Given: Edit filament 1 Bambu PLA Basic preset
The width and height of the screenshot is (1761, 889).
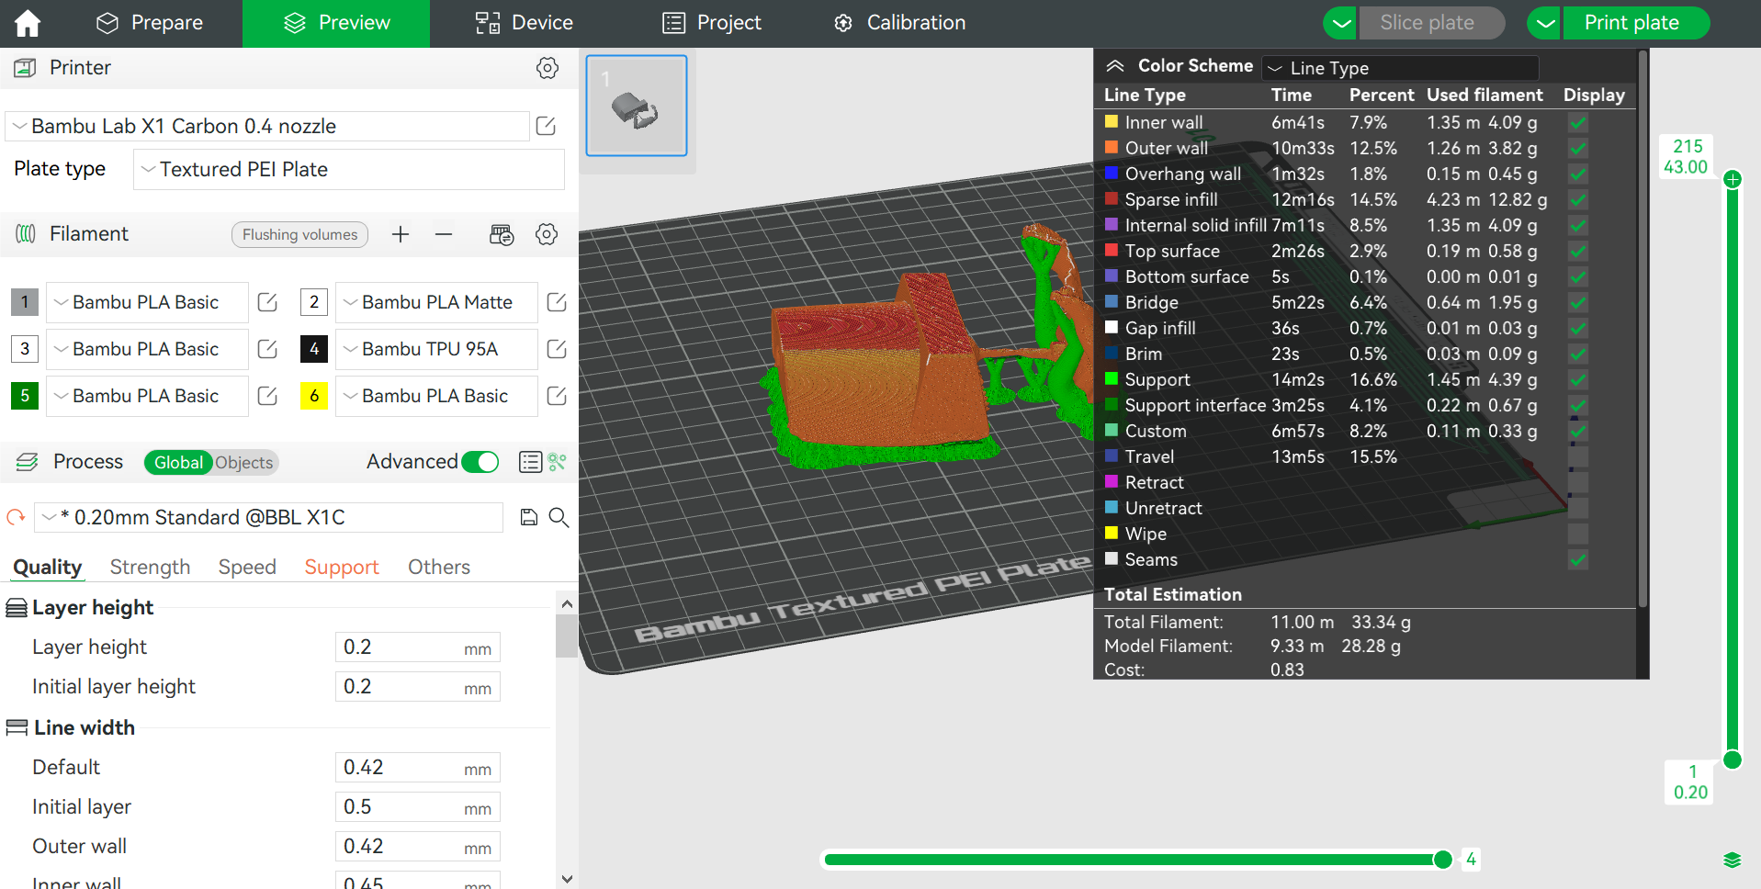Looking at the screenshot, I should (267, 302).
